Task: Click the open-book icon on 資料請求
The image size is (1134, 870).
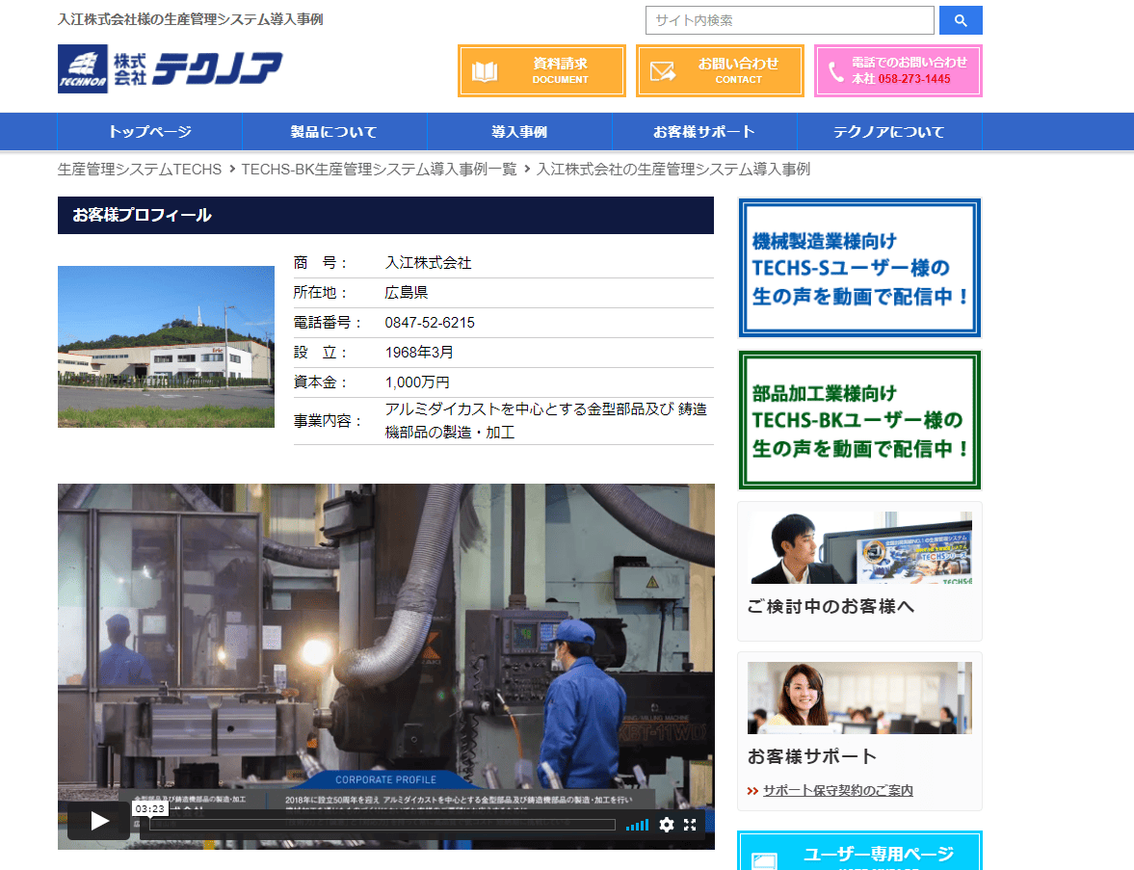Action: [485, 71]
